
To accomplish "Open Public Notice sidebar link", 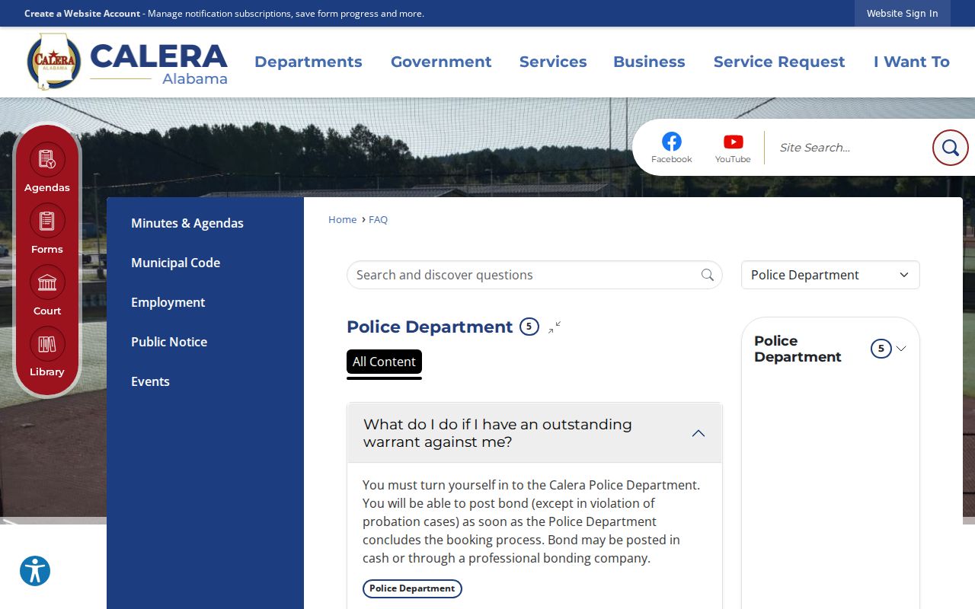I will [x=169, y=342].
